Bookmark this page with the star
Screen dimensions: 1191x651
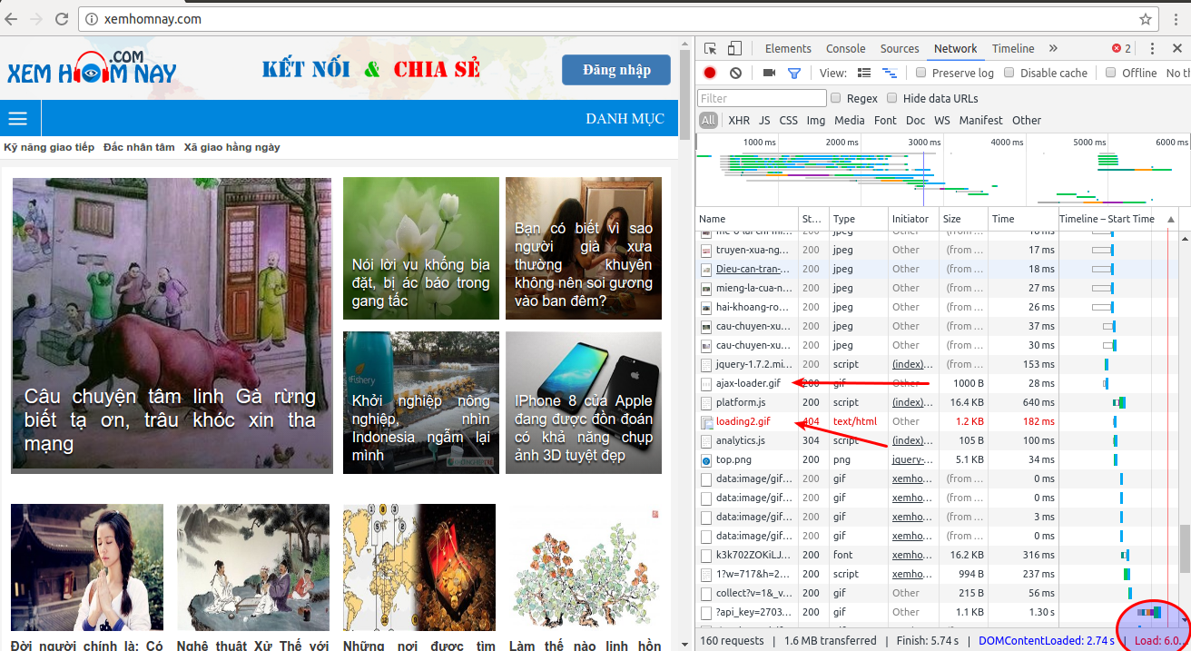(1146, 18)
